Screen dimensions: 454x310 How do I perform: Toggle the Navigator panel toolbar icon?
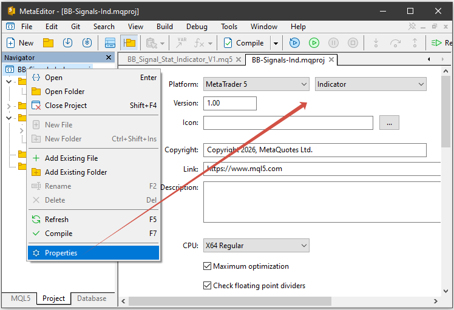129,43
